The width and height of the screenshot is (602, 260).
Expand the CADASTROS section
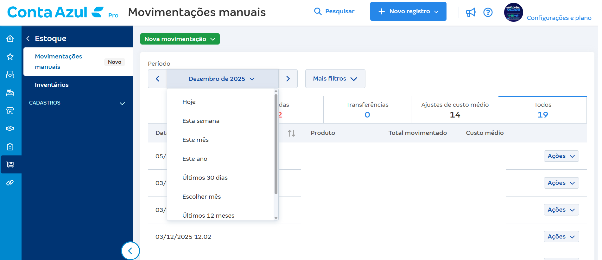77,103
